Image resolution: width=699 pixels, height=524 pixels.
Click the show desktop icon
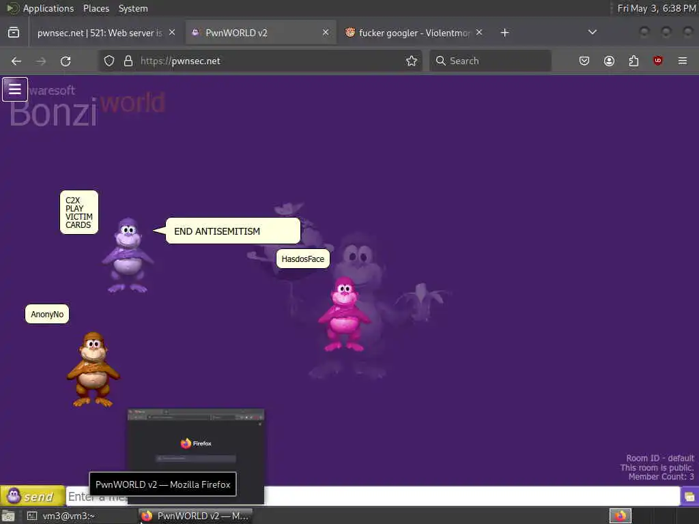[8, 516]
